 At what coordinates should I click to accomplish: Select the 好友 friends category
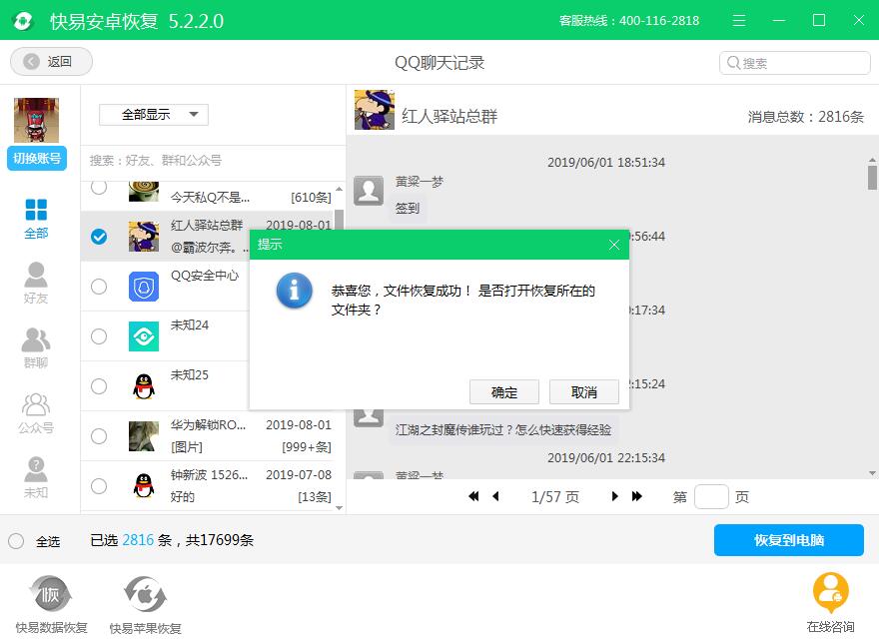[36, 284]
